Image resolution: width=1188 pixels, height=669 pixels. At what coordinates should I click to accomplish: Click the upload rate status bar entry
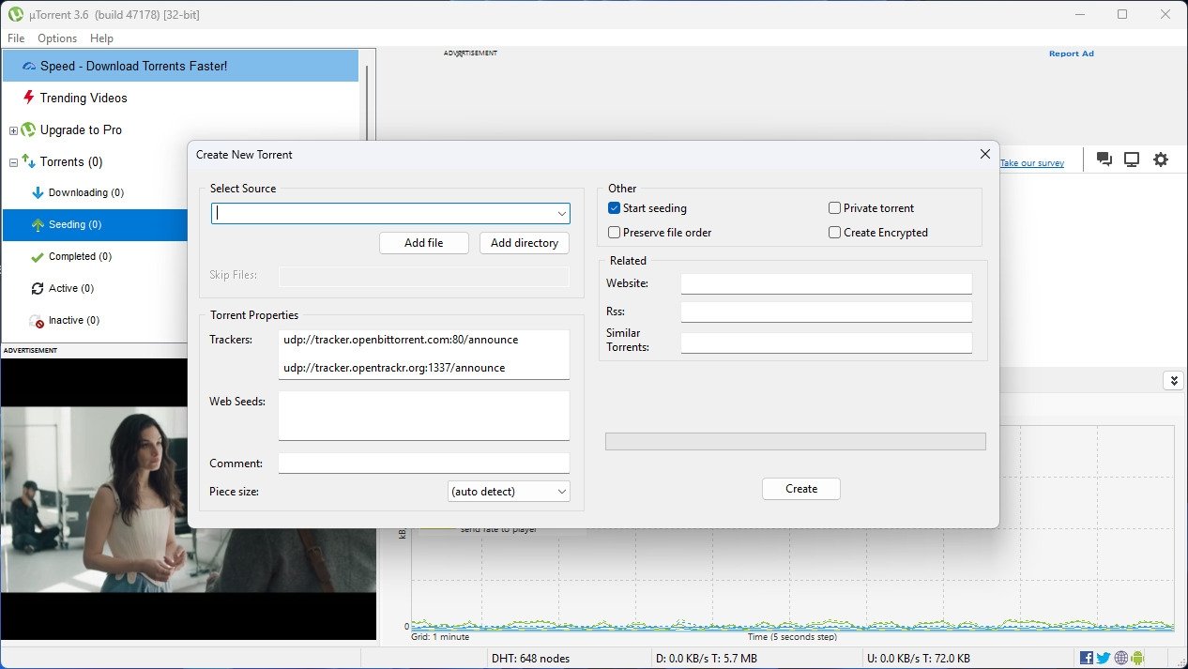coord(919,659)
